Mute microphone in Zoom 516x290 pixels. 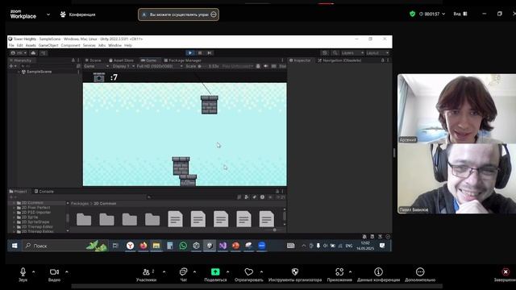[x=23, y=275]
